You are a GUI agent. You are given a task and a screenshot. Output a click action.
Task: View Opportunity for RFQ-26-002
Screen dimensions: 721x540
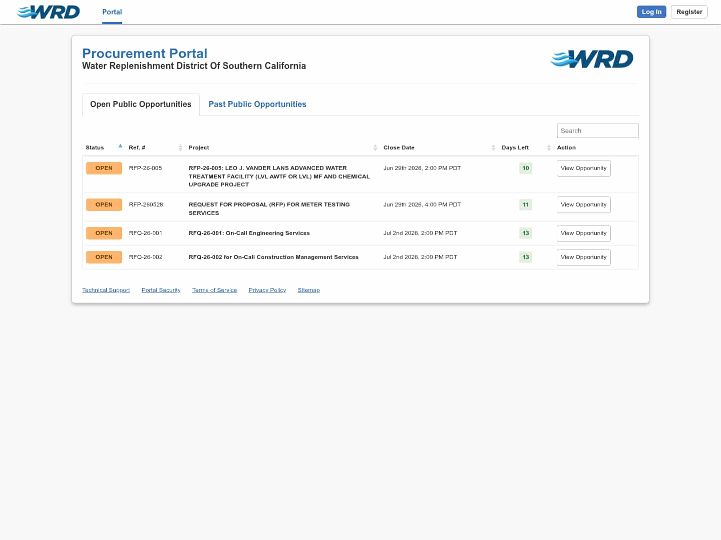click(x=584, y=257)
